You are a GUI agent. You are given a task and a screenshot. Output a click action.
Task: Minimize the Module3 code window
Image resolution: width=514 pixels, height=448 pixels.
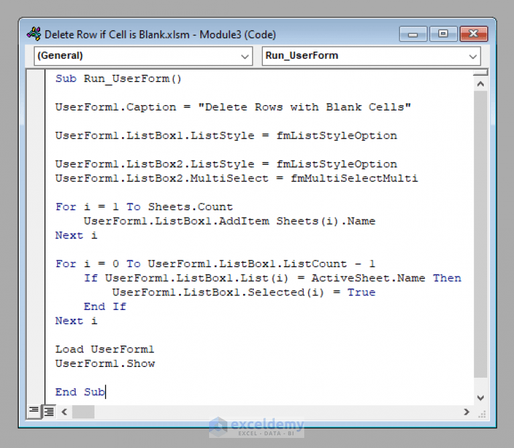413,33
